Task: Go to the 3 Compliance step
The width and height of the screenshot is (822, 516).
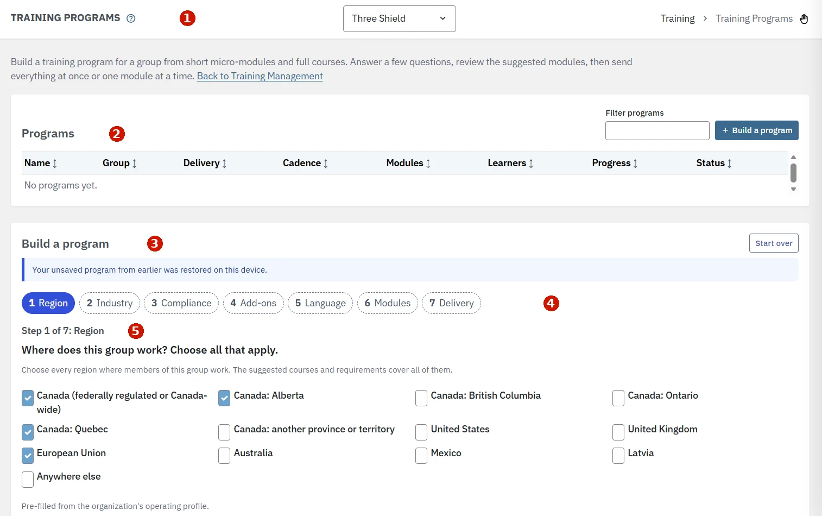Action: pos(181,303)
